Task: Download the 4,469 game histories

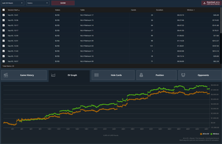Action: (x=212, y=3)
